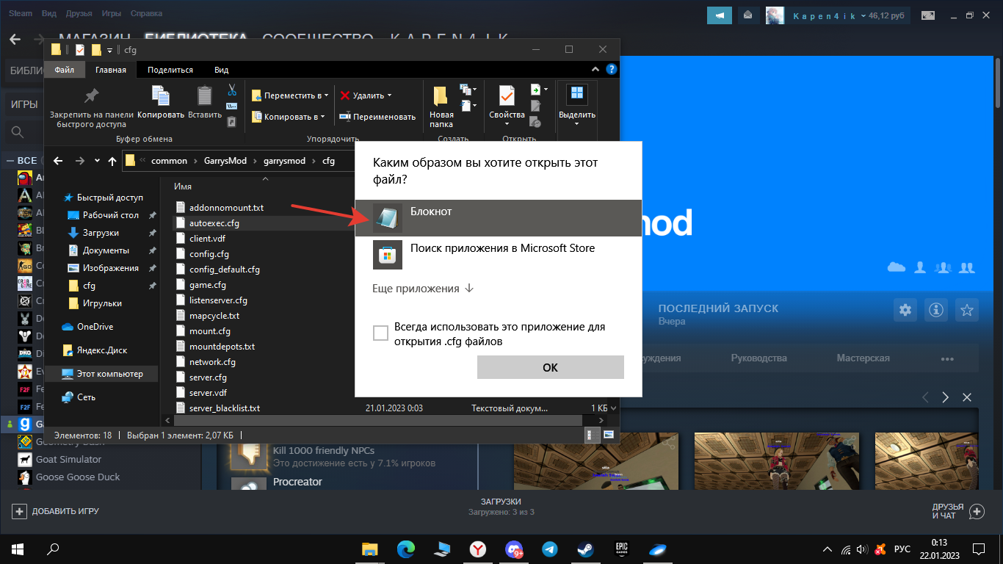Navigate to GarrysMod in the address bar

click(225, 161)
